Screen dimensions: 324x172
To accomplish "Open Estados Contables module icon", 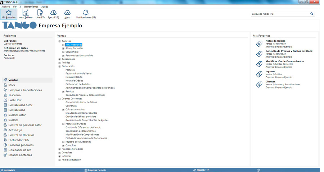I will click(x=5, y=155).
